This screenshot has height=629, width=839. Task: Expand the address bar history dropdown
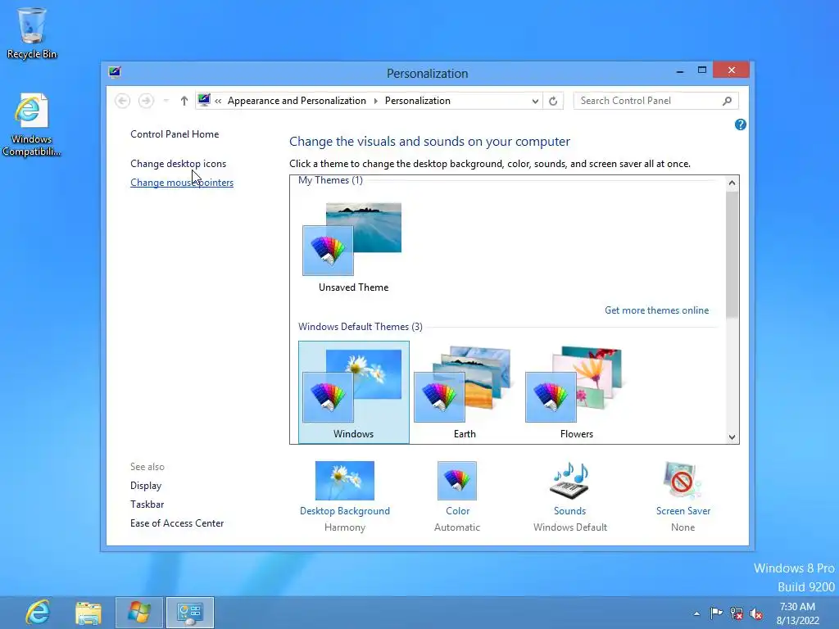point(534,101)
